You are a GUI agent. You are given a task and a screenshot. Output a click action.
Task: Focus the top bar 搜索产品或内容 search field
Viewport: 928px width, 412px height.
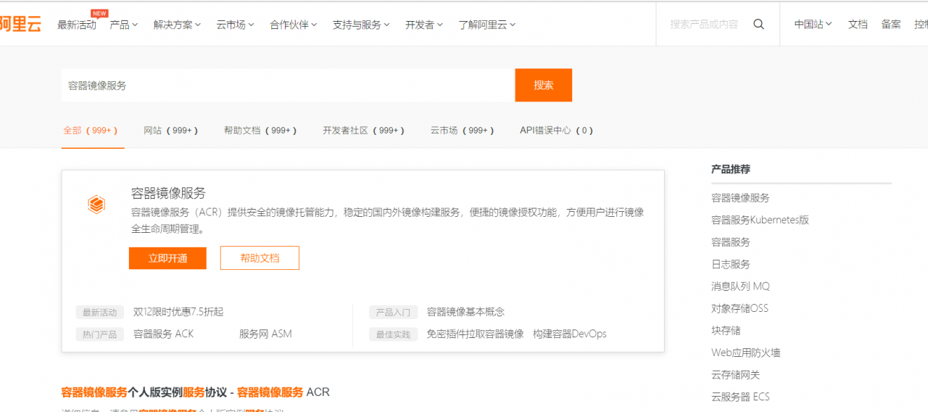coord(703,24)
